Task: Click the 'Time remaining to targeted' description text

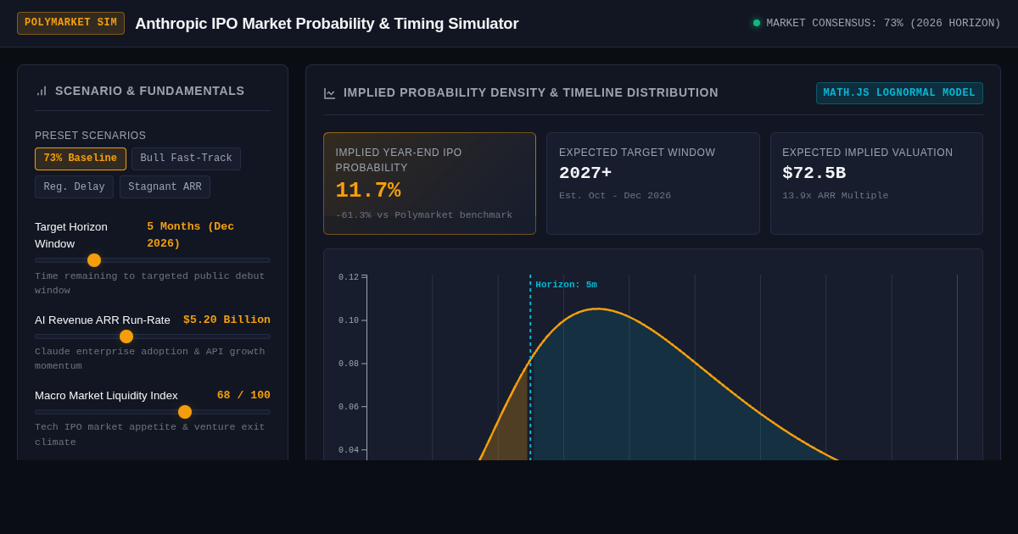Action: pos(150,283)
